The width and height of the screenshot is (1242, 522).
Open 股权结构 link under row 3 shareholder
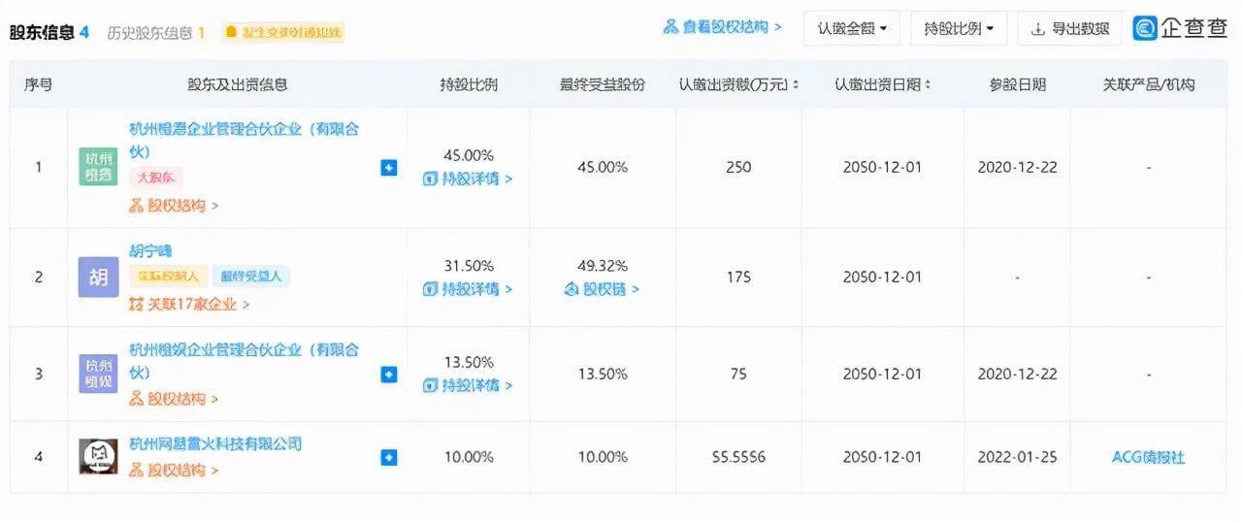(x=175, y=399)
